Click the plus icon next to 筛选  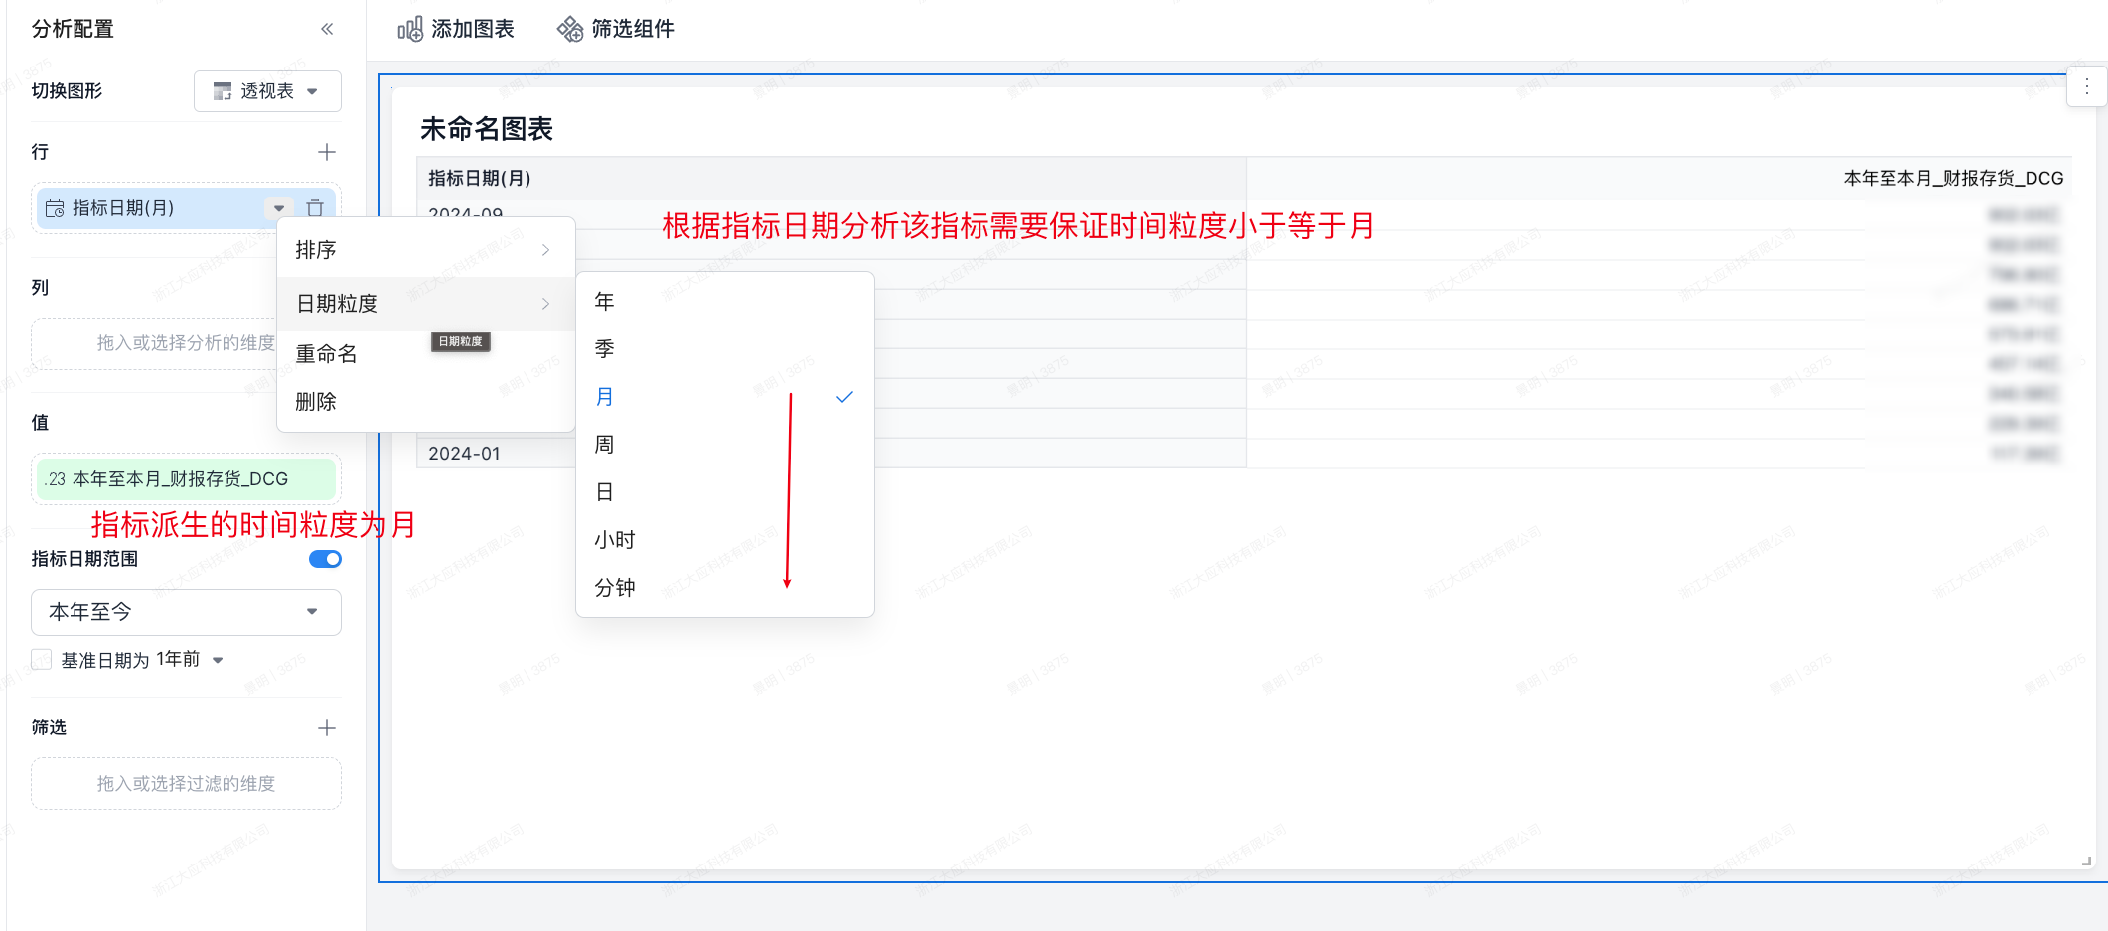point(327,728)
